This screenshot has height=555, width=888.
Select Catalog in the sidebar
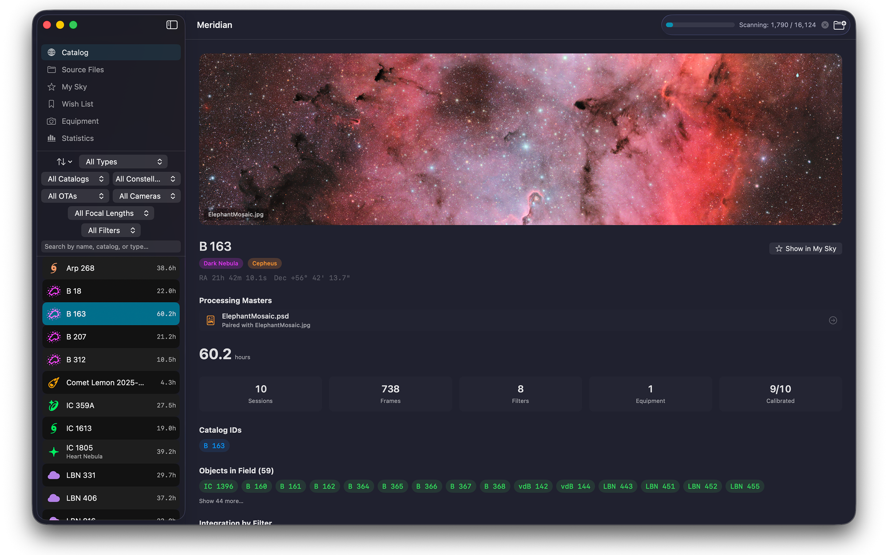coord(111,52)
